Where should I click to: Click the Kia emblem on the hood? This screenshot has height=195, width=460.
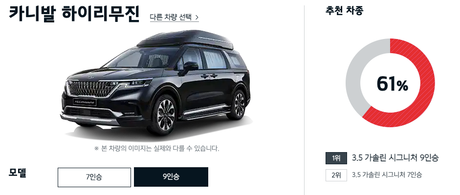[90, 77]
